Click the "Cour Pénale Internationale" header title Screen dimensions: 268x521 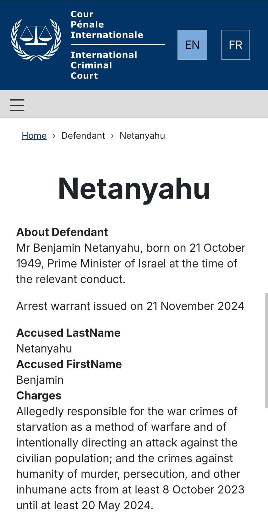coord(107,24)
